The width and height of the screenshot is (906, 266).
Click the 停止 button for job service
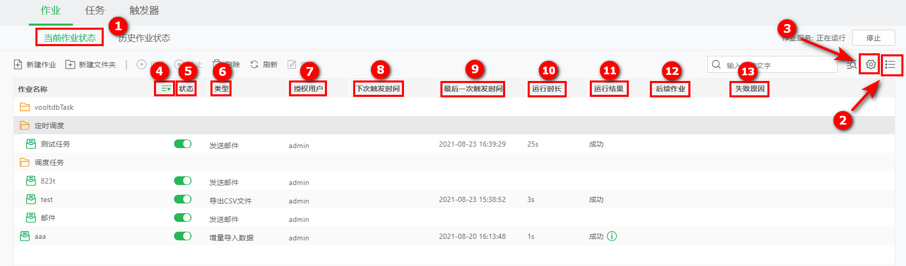[x=873, y=38]
